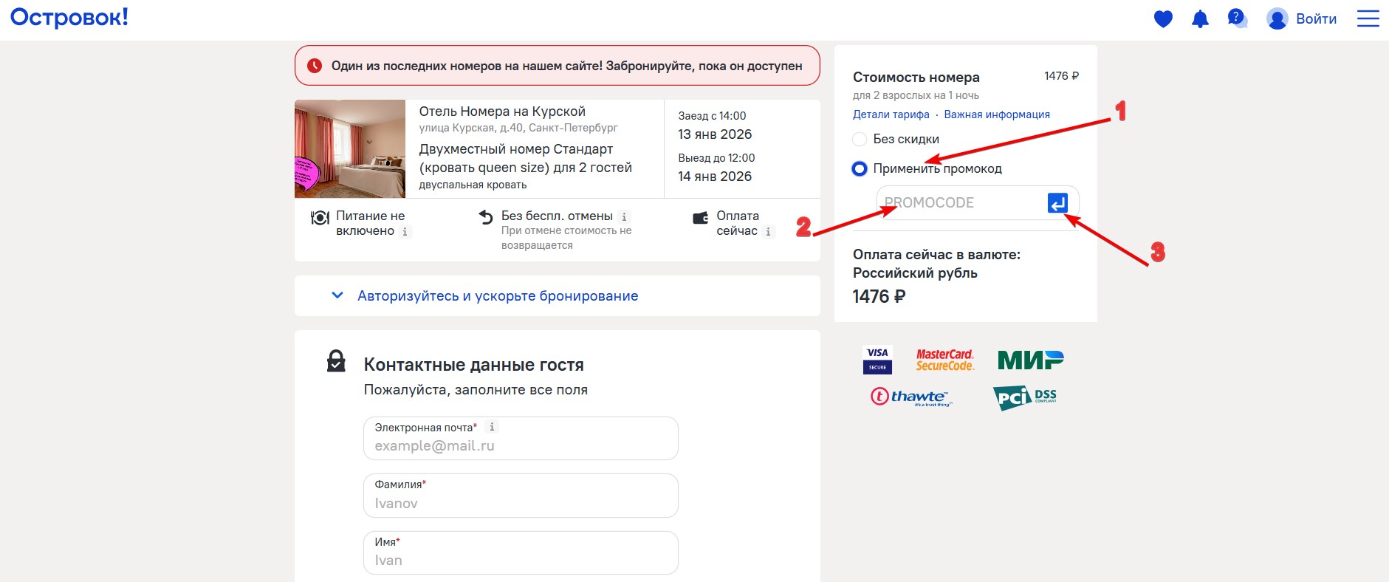
Task: Click the favorites heart icon in header
Action: pyautogui.click(x=1163, y=19)
